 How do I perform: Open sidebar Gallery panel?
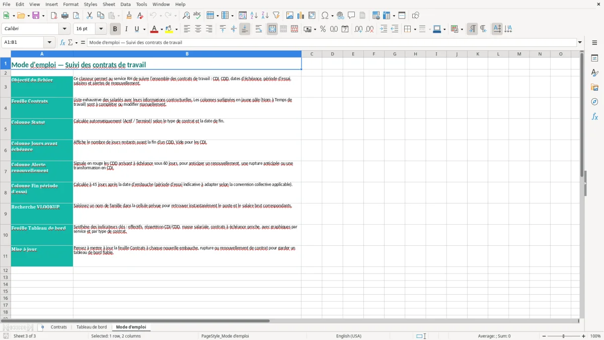pyautogui.click(x=594, y=88)
